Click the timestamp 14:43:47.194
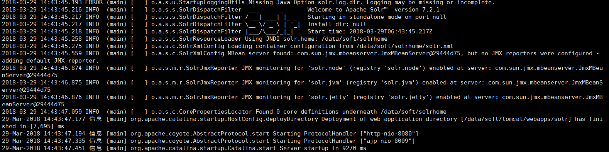This screenshot has height=152, width=609. [x=64, y=134]
